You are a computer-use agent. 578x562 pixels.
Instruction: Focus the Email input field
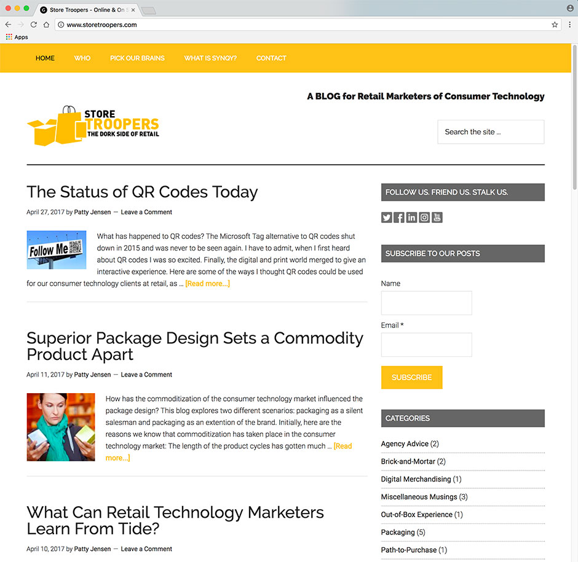[x=426, y=345]
